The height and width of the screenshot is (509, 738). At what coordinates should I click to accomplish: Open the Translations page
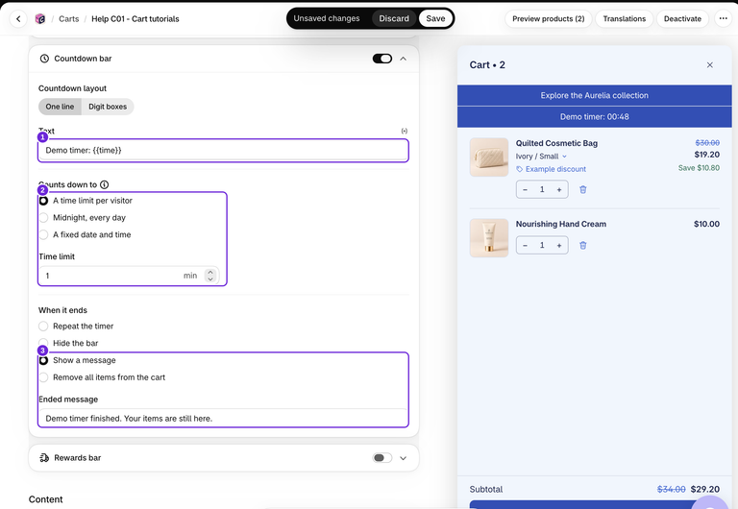(624, 19)
